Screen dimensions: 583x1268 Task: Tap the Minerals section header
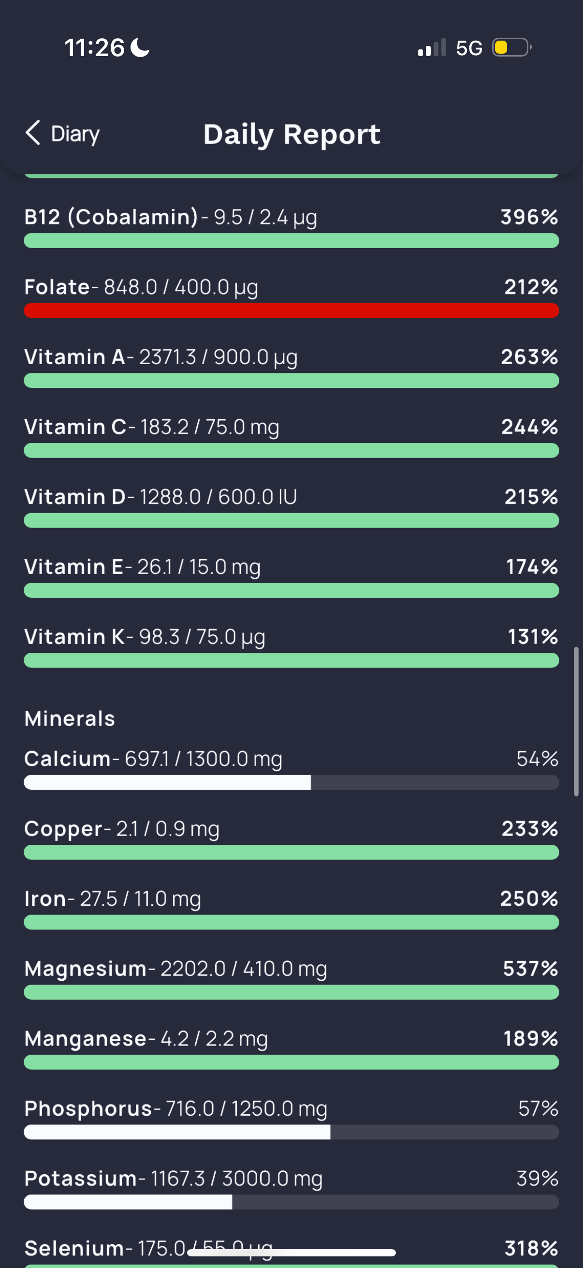(x=69, y=719)
